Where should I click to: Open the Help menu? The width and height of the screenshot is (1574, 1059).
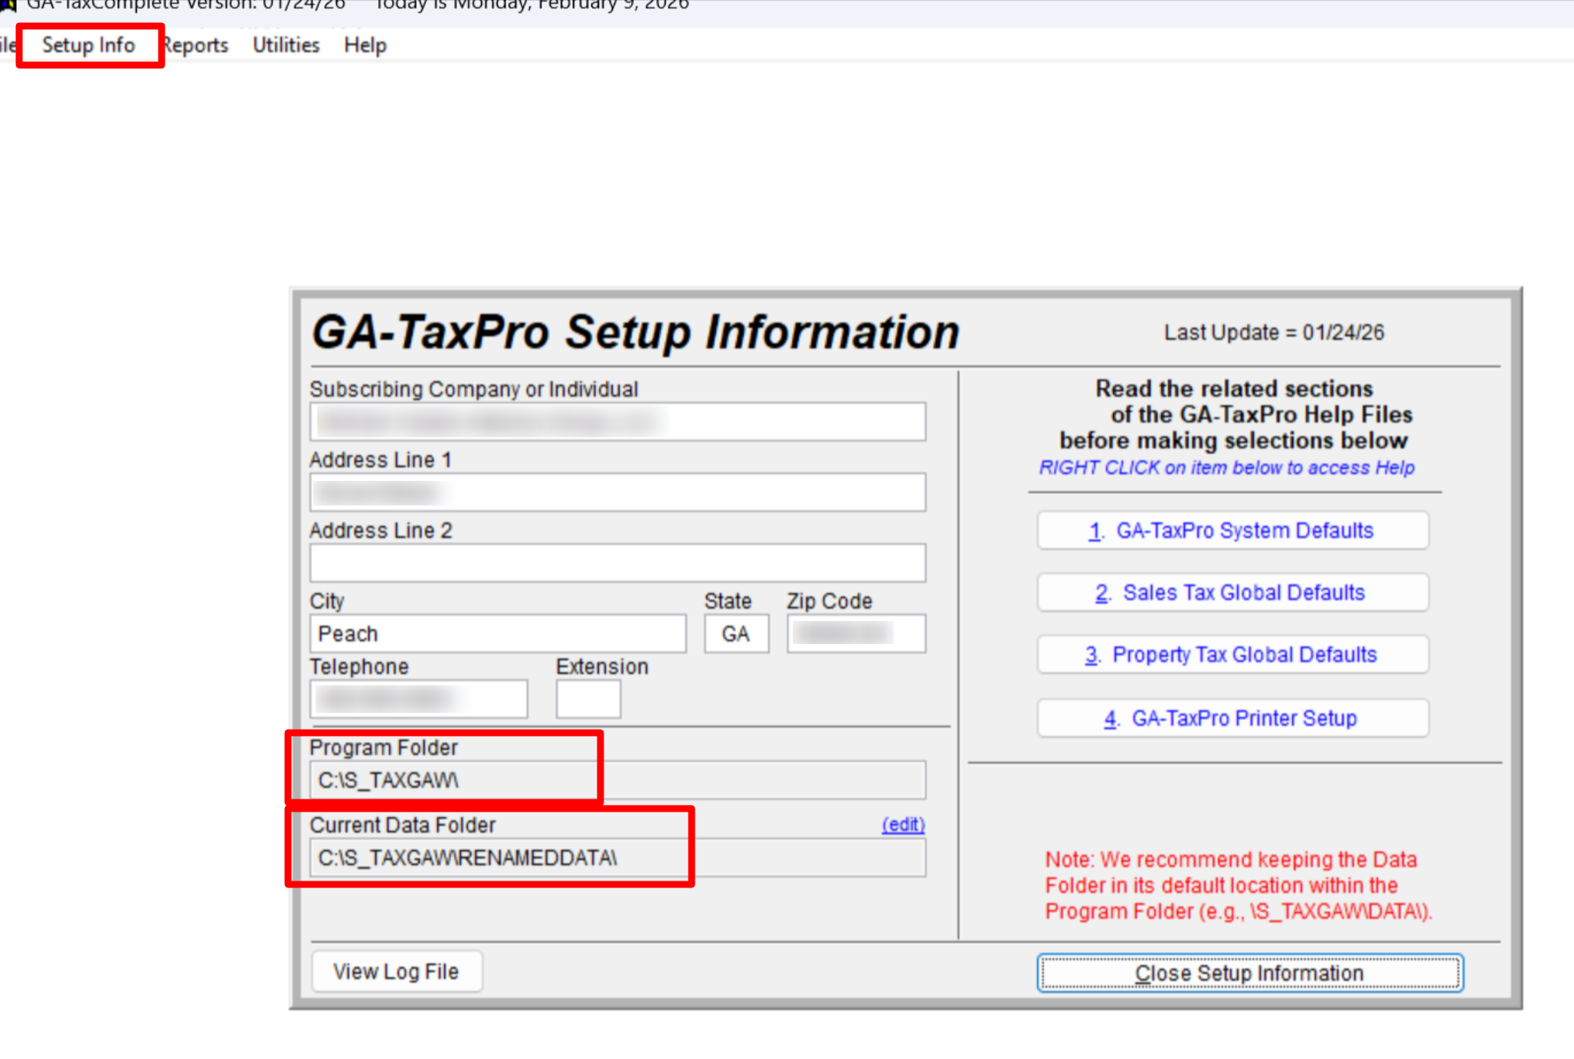(x=365, y=45)
